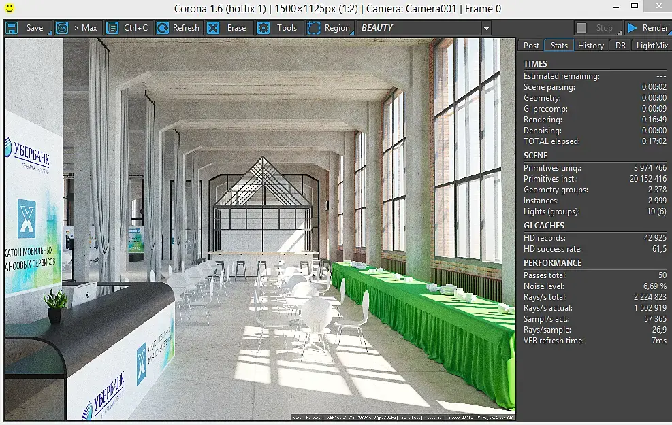Switch to the DR tab
This screenshot has height=425, width=672.
(x=620, y=46)
